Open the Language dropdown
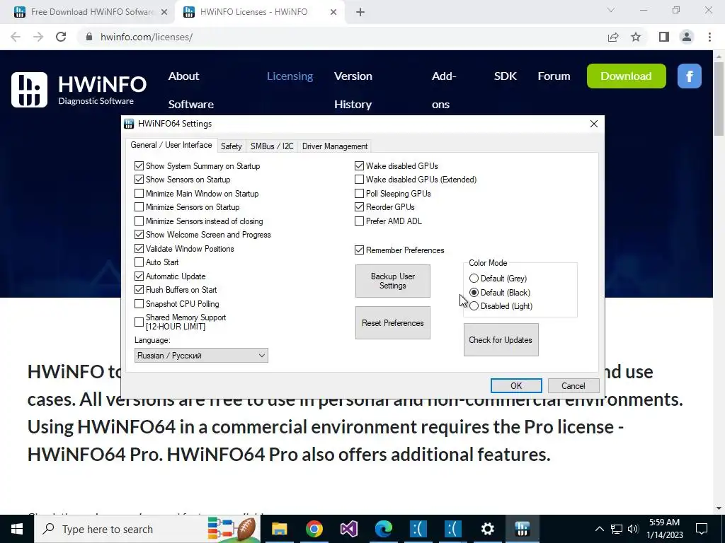Screen dimensions: 725x543 click(201, 356)
